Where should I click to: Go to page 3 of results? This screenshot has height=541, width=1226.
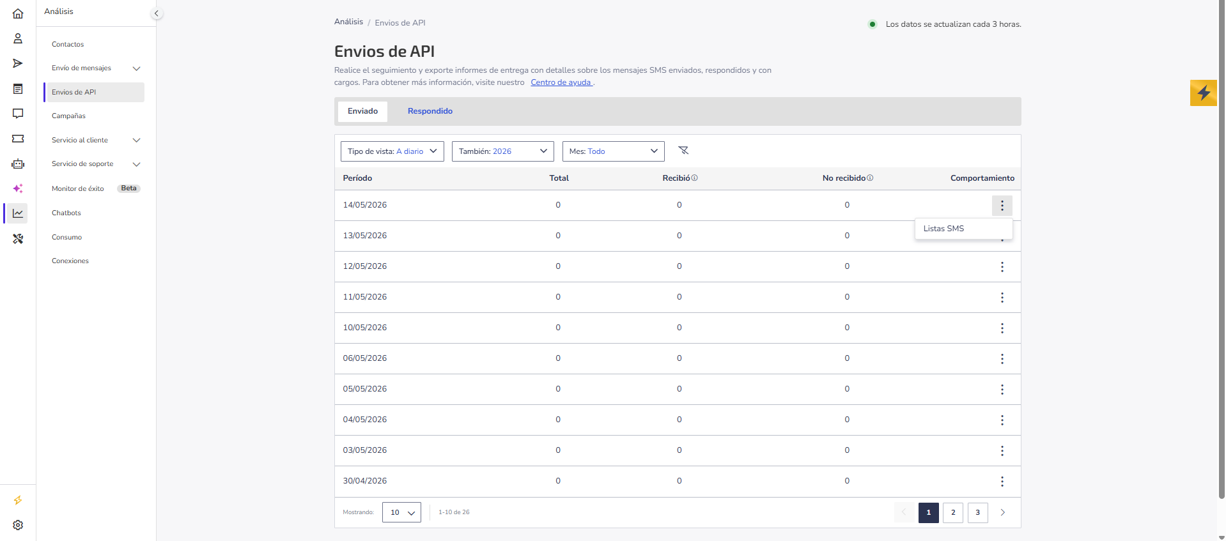click(977, 512)
